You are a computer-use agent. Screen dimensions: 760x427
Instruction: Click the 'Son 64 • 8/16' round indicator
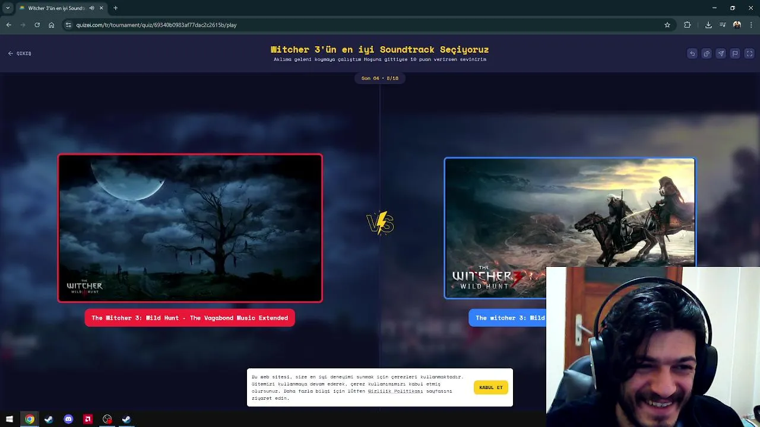pyautogui.click(x=380, y=78)
